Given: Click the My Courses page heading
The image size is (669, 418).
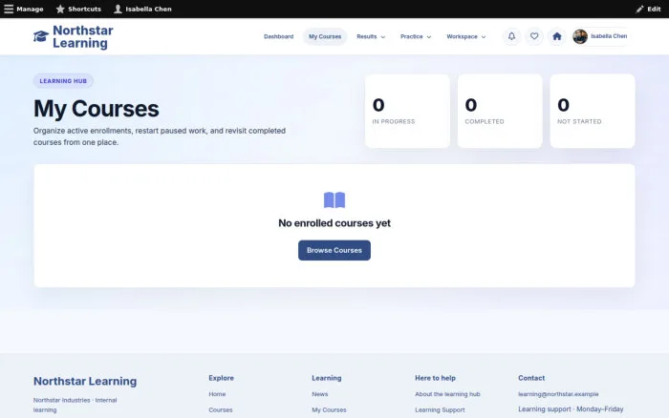Looking at the screenshot, I should pos(97,109).
